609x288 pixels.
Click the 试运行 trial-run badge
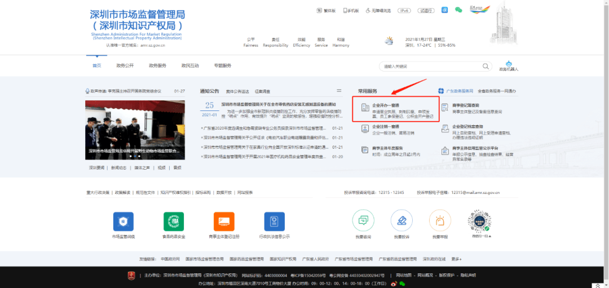(x=426, y=11)
